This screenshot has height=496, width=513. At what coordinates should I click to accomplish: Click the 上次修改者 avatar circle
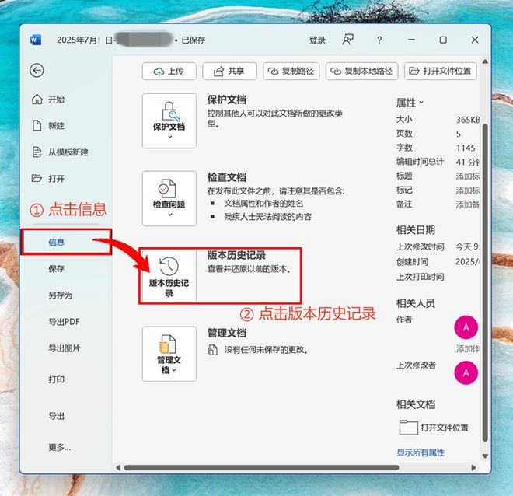pos(466,372)
